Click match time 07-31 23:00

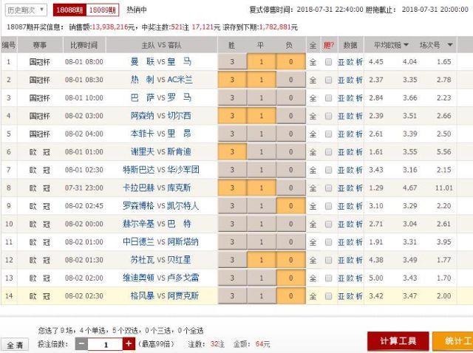[x=84, y=188]
